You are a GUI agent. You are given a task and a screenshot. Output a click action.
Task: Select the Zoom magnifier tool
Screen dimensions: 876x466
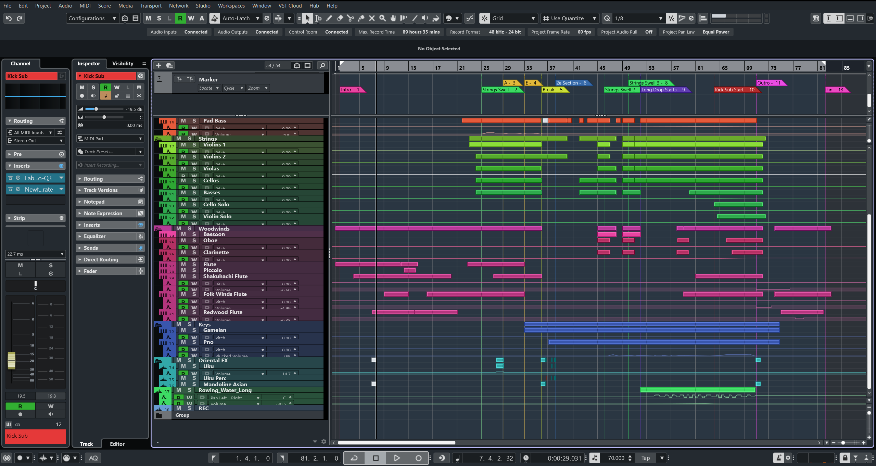tap(382, 18)
